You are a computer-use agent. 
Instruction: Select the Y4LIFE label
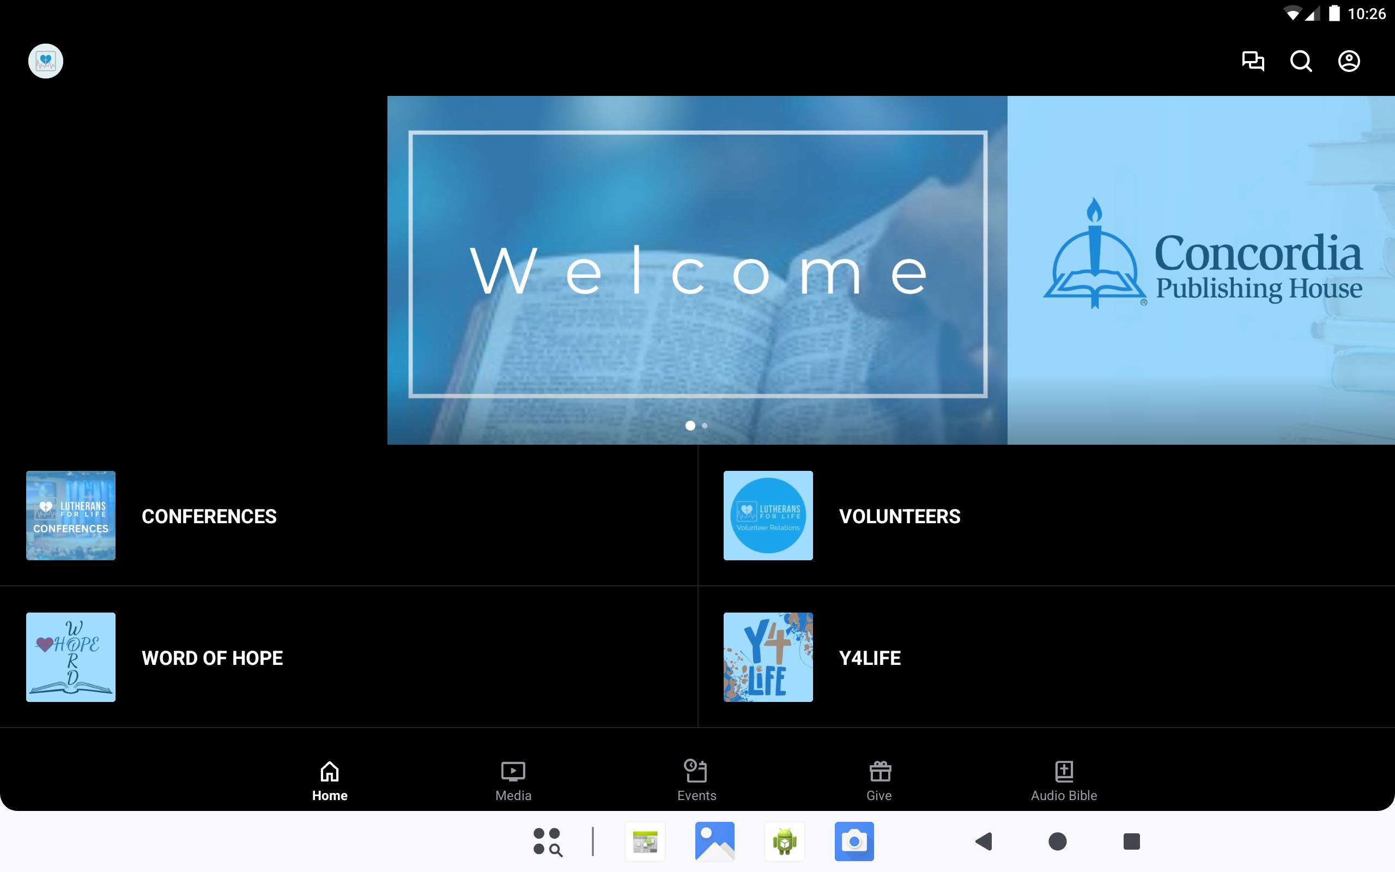870,658
